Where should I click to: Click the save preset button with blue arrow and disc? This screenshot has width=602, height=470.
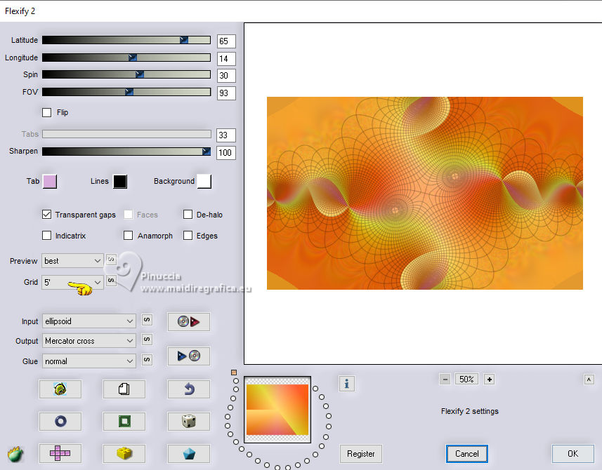click(x=188, y=356)
